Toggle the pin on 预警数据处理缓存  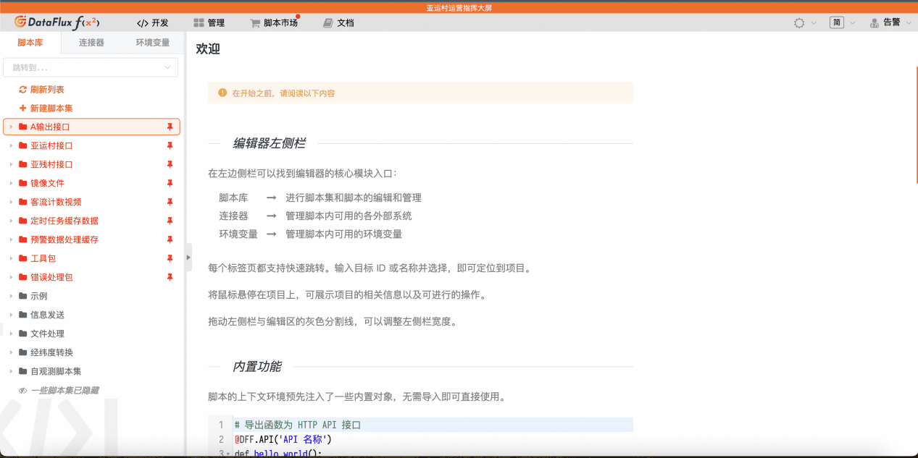tap(170, 239)
